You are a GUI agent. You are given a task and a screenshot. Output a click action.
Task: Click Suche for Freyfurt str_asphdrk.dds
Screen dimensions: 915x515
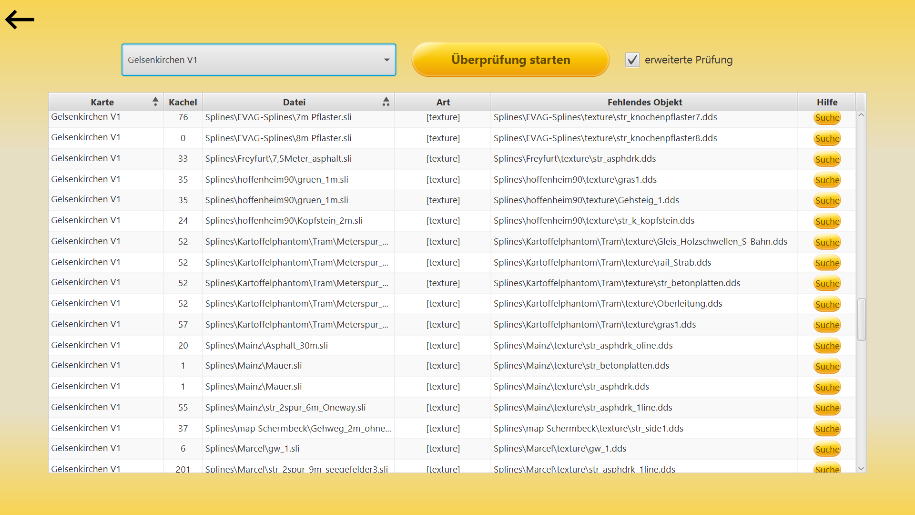827,160
